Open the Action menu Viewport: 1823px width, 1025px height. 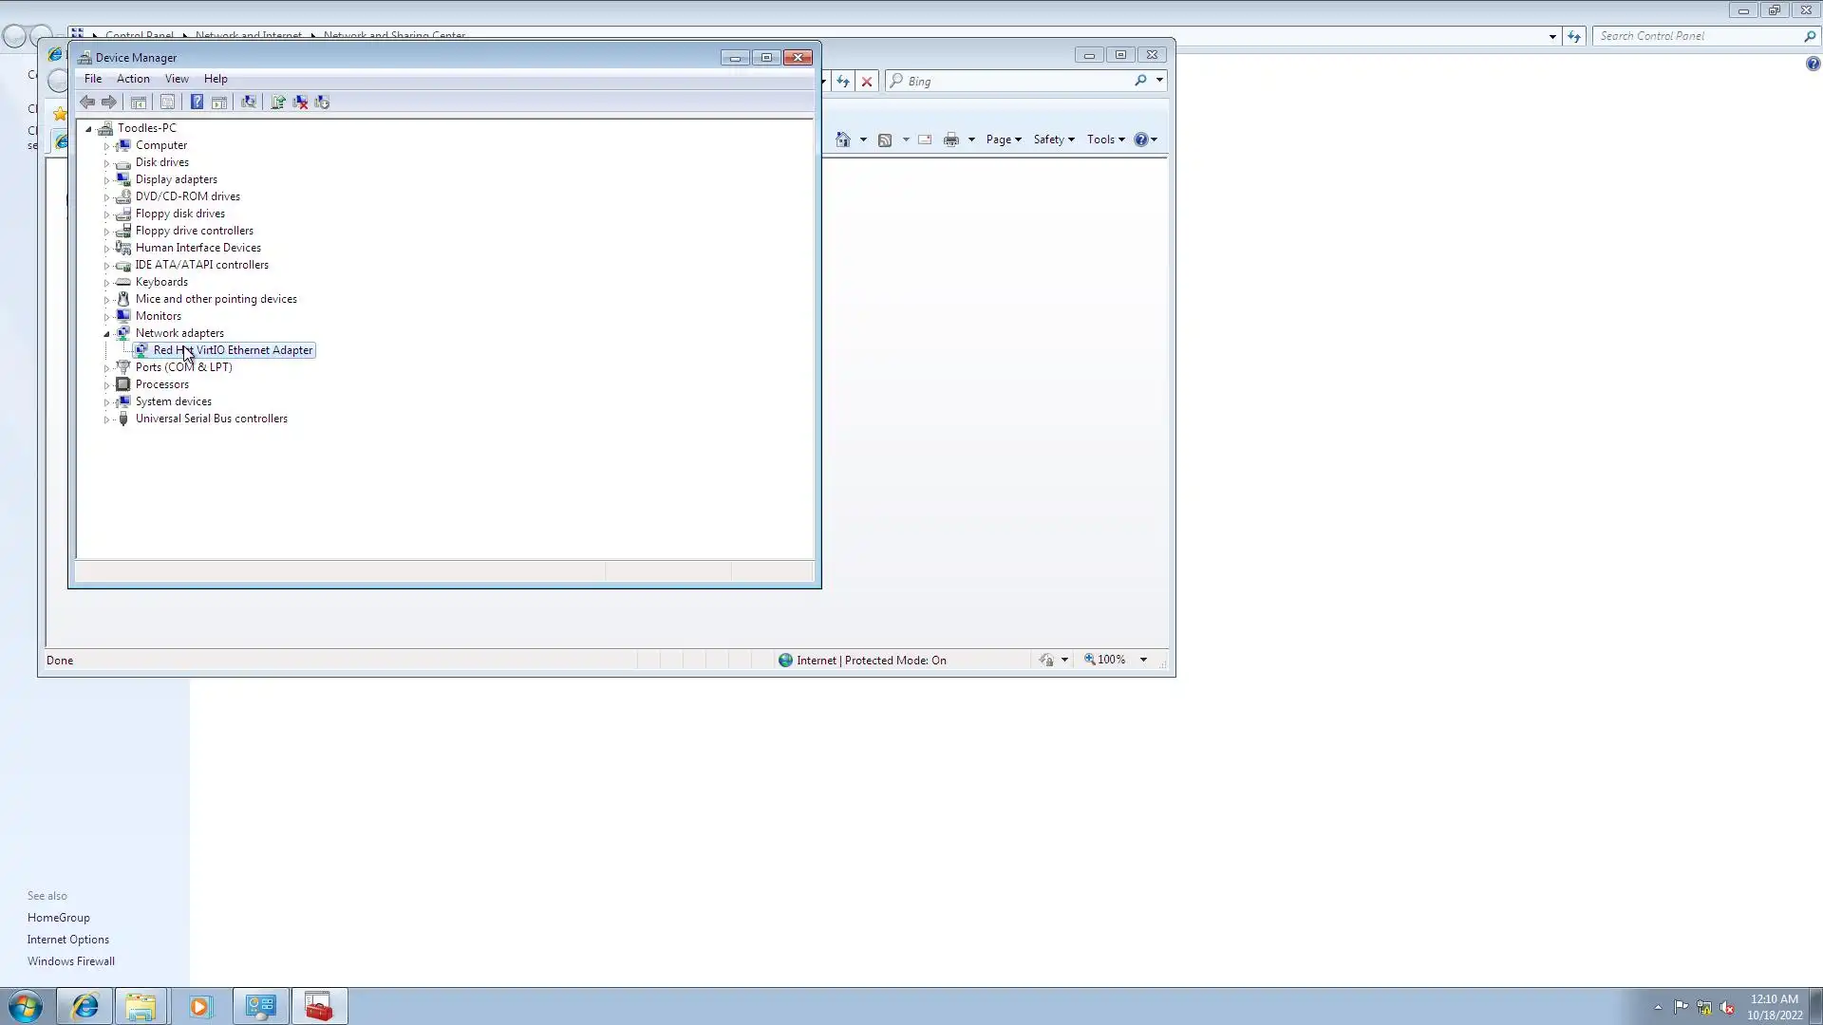tap(133, 79)
